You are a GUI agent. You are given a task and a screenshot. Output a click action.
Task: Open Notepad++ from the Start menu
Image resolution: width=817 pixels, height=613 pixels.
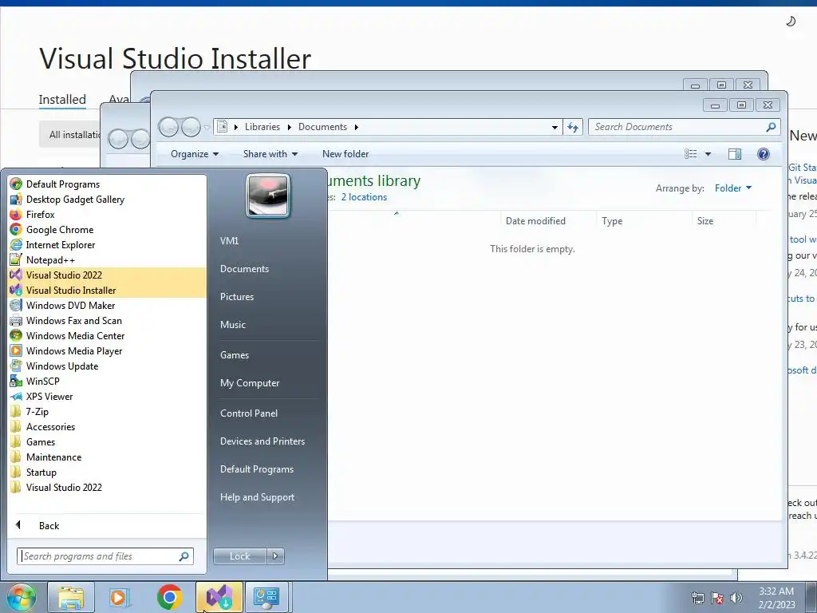pos(107,259)
